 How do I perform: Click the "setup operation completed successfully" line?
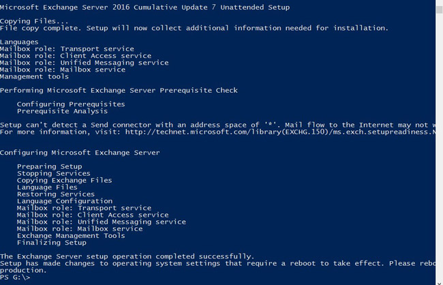click(x=127, y=256)
